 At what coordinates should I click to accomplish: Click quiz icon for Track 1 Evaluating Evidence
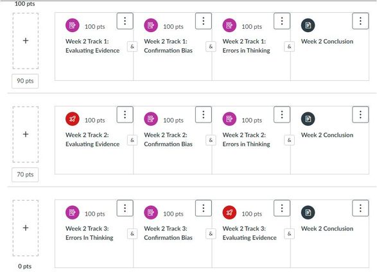coord(73,25)
